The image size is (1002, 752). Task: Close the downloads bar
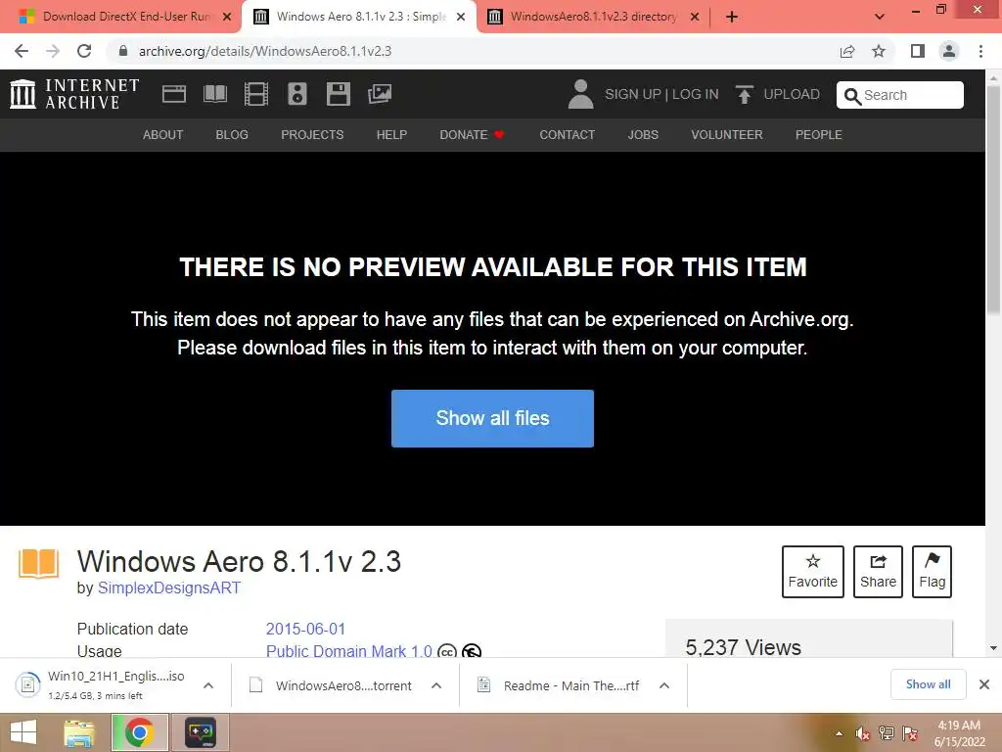tap(984, 684)
